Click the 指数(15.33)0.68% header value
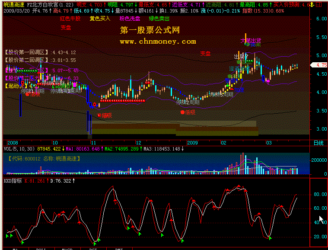 263,11
